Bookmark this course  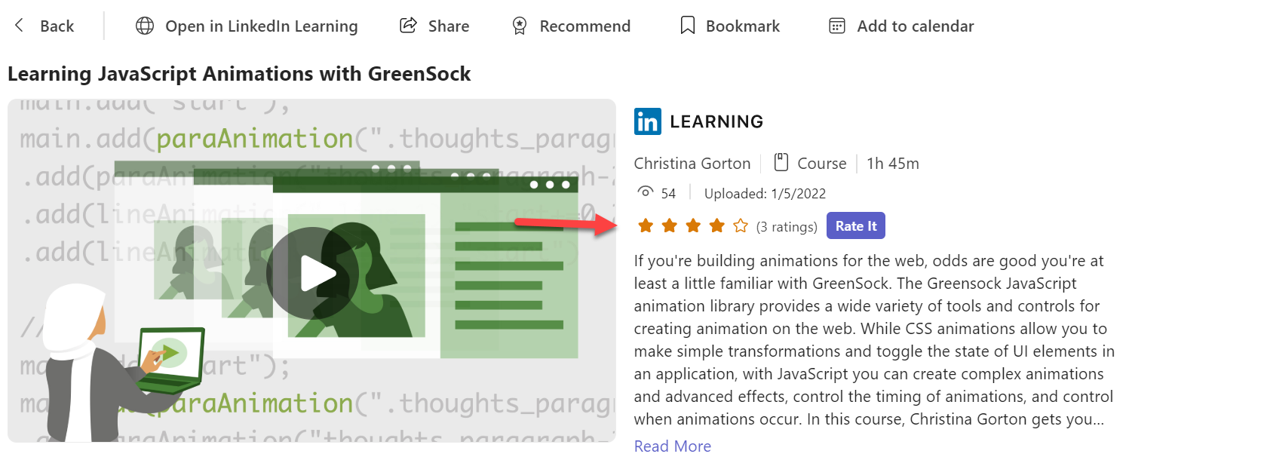pos(730,26)
